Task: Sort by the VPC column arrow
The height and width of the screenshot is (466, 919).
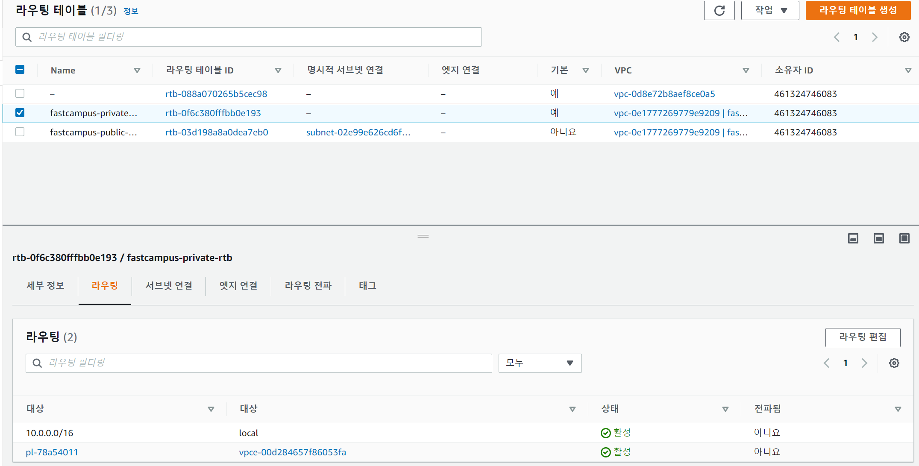Action: tap(746, 70)
